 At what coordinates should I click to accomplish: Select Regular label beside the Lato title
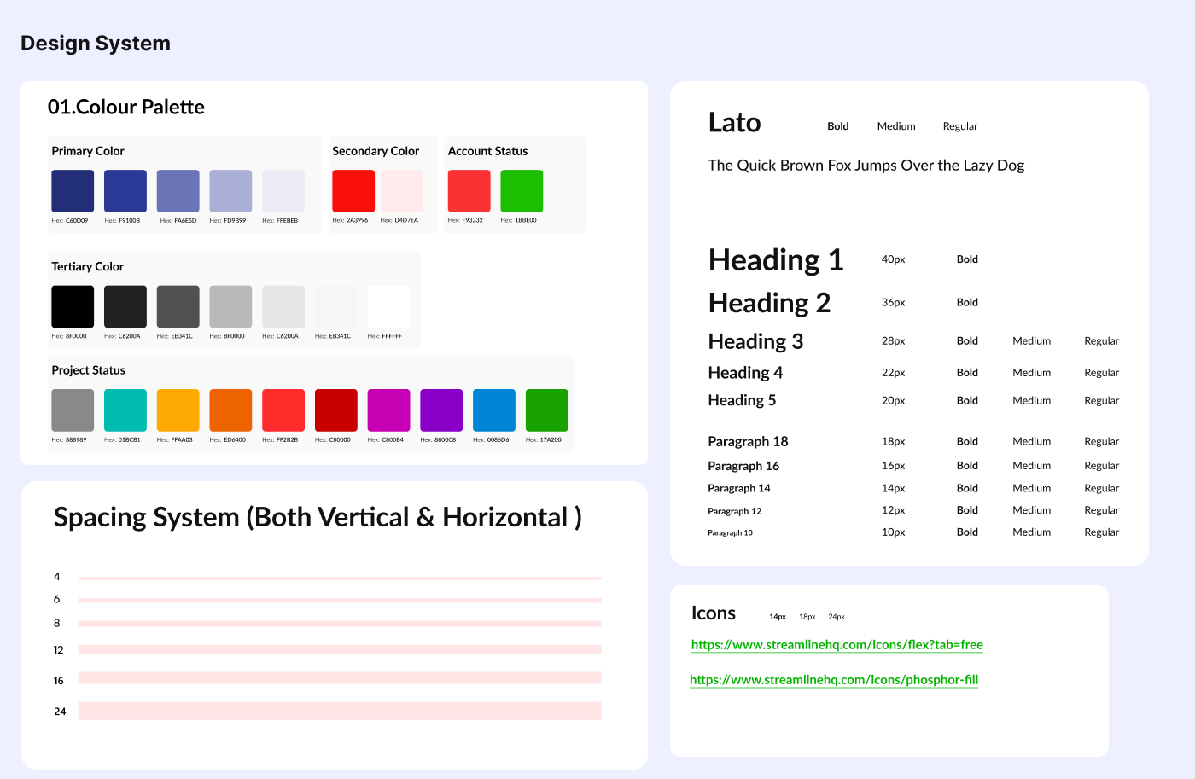point(959,126)
